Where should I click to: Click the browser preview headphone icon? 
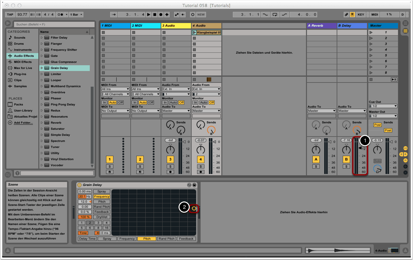[17, 173]
